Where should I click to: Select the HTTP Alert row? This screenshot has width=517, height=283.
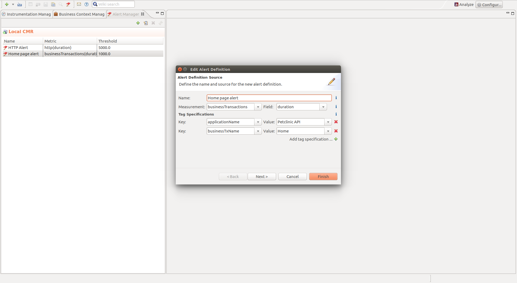tap(83, 48)
